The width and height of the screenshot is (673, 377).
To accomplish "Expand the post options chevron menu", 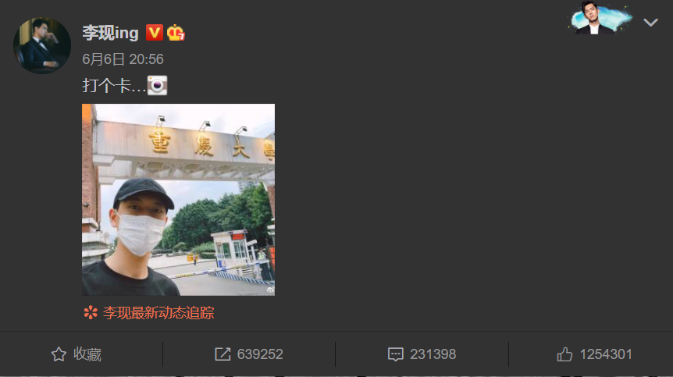I will pos(650,23).
